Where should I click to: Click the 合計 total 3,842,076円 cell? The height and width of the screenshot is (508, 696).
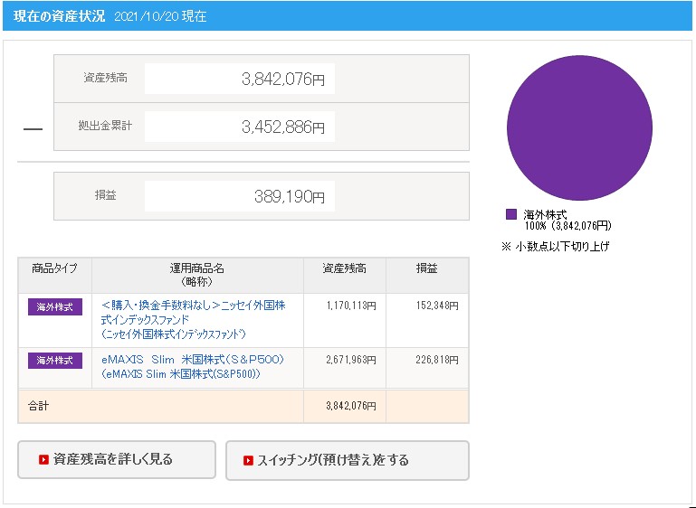(x=345, y=406)
